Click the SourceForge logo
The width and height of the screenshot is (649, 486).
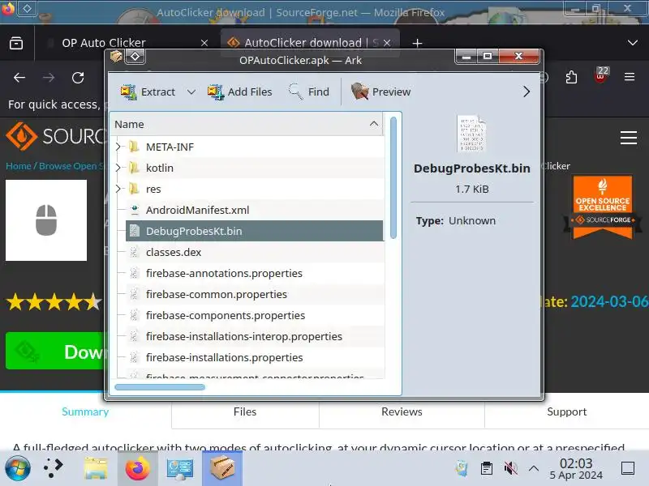(56, 136)
